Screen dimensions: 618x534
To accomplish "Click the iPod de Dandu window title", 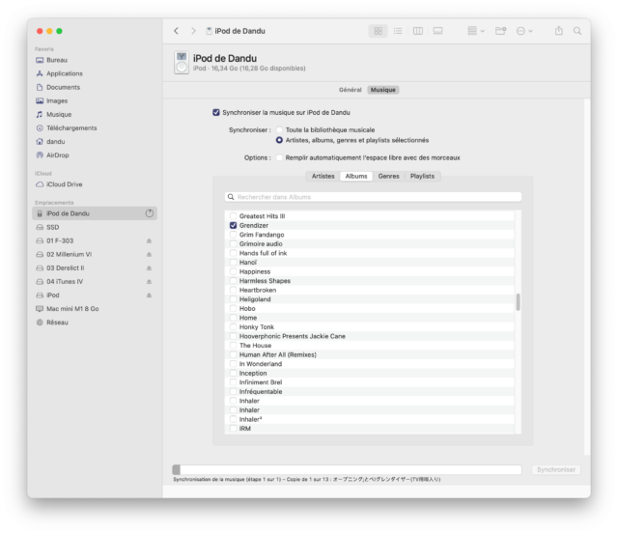I will pyautogui.click(x=239, y=31).
